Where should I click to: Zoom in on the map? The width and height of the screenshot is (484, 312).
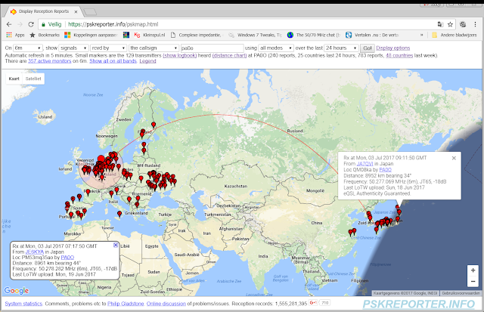(x=473, y=270)
